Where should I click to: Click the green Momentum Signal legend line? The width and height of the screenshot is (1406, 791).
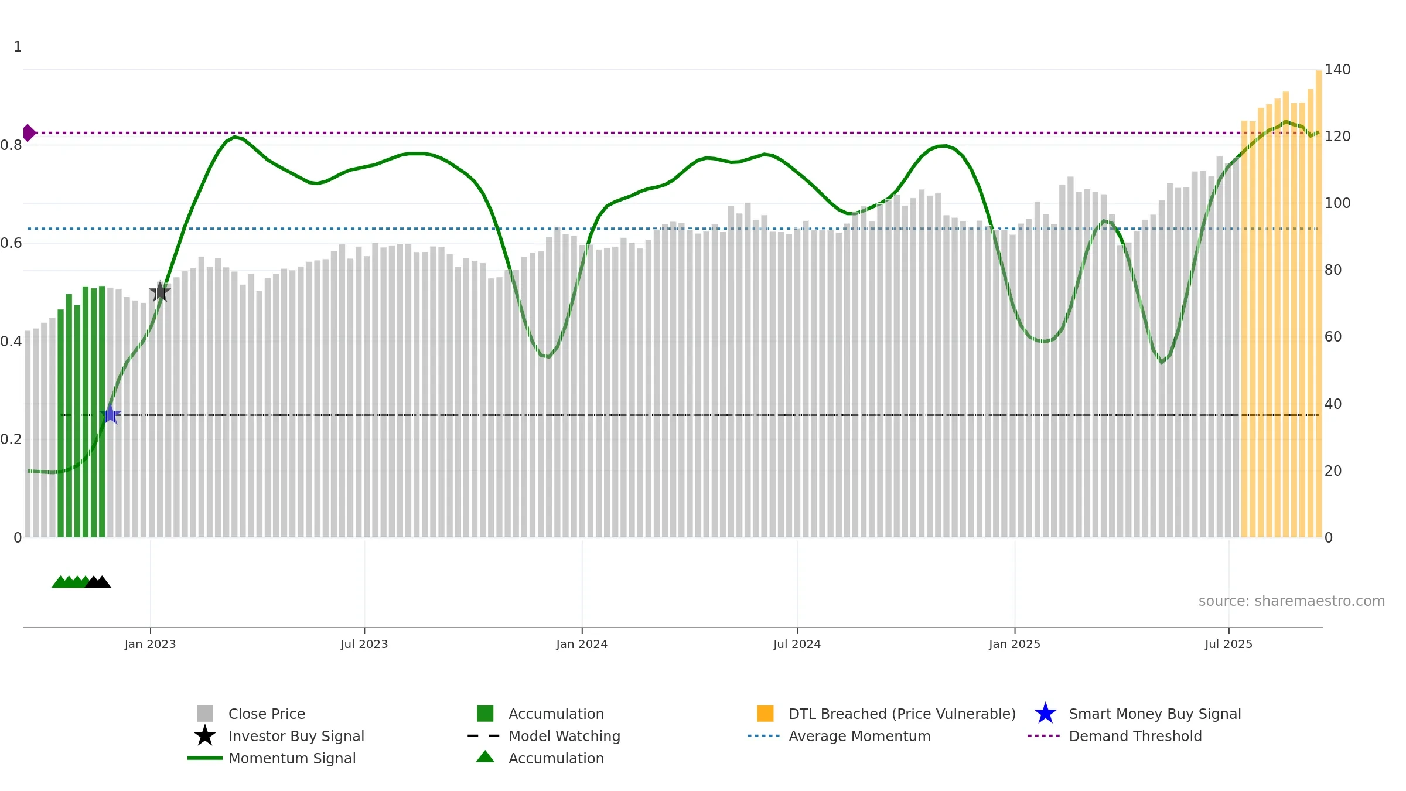205,758
